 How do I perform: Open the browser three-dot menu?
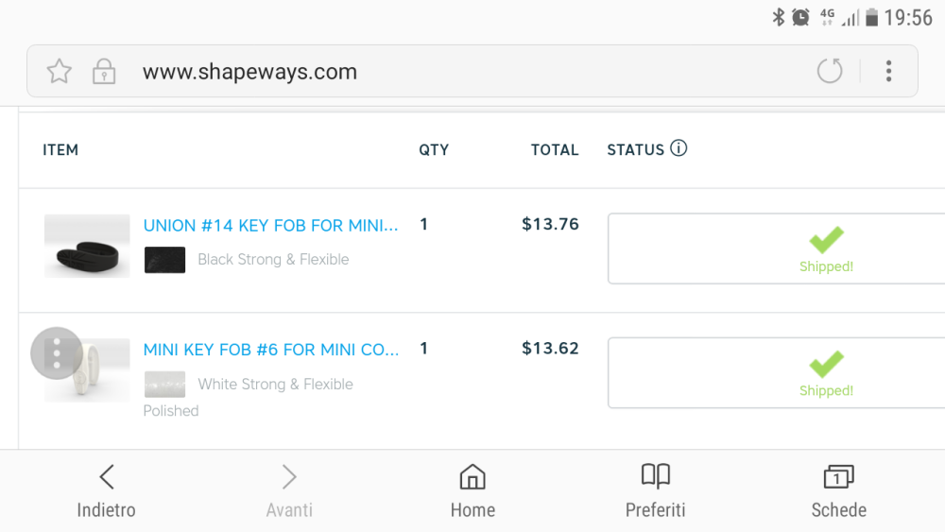(x=888, y=71)
